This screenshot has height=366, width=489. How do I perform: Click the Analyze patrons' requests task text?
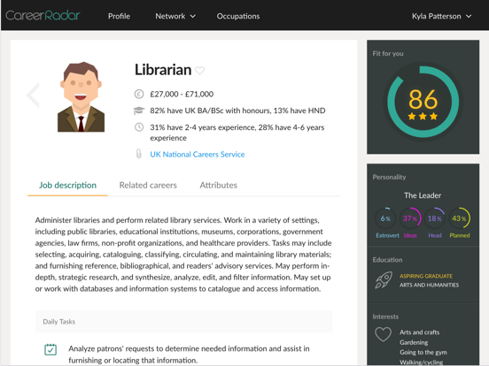coord(189,355)
